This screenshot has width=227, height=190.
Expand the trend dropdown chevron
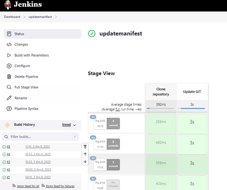coord(75,125)
